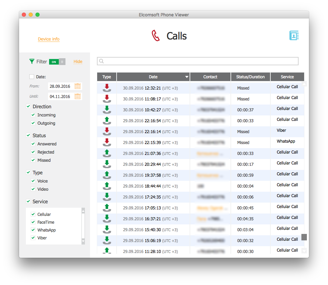The image size is (328, 285).
Task: Enable the Date filter checkbox
Action: coord(32,77)
